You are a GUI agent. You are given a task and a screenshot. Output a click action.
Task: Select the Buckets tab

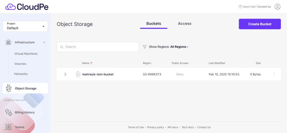pyautogui.click(x=154, y=24)
